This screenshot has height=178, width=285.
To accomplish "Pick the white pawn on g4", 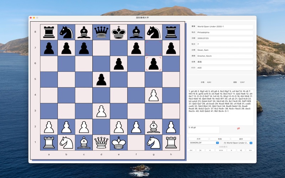I will 154,95.
